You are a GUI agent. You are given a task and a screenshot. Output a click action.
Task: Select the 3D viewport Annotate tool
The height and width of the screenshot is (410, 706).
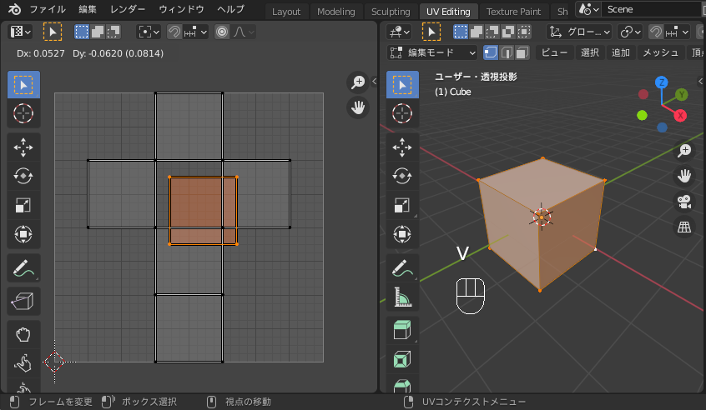click(x=402, y=268)
